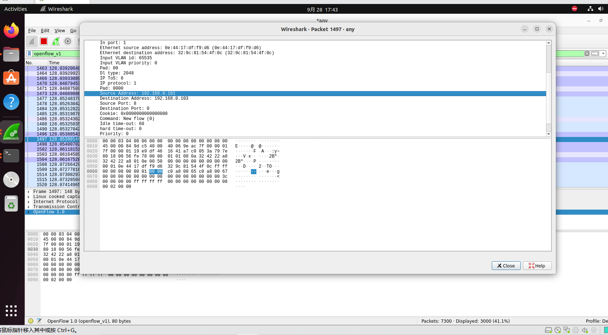Open the clock and calendar in top bar
Viewport: 608px width, 335px height.
click(322, 9)
